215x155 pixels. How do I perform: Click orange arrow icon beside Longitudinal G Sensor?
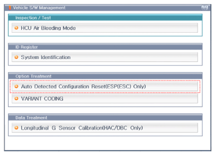(16, 128)
